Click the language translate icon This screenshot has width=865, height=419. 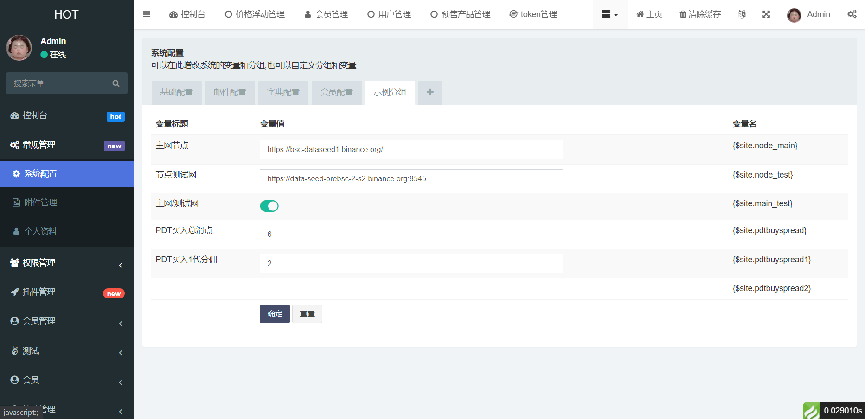pyautogui.click(x=742, y=14)
